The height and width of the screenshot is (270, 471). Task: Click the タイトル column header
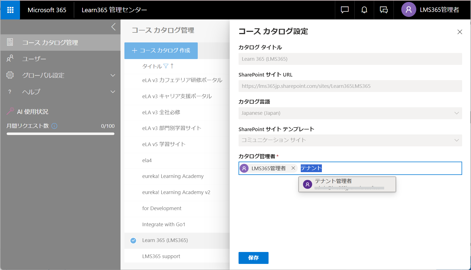coord(152,66)
